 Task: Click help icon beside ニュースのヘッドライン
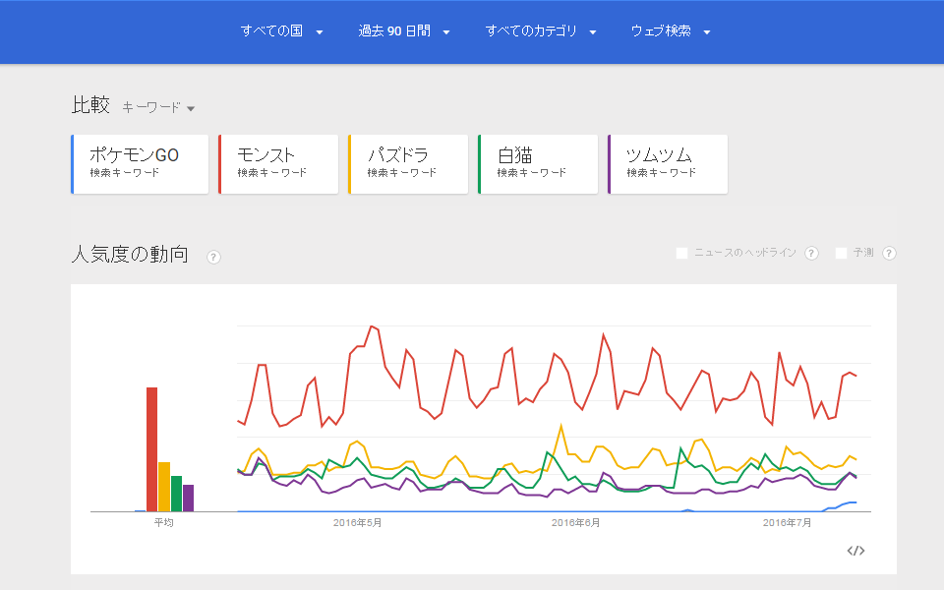(811, 254)
